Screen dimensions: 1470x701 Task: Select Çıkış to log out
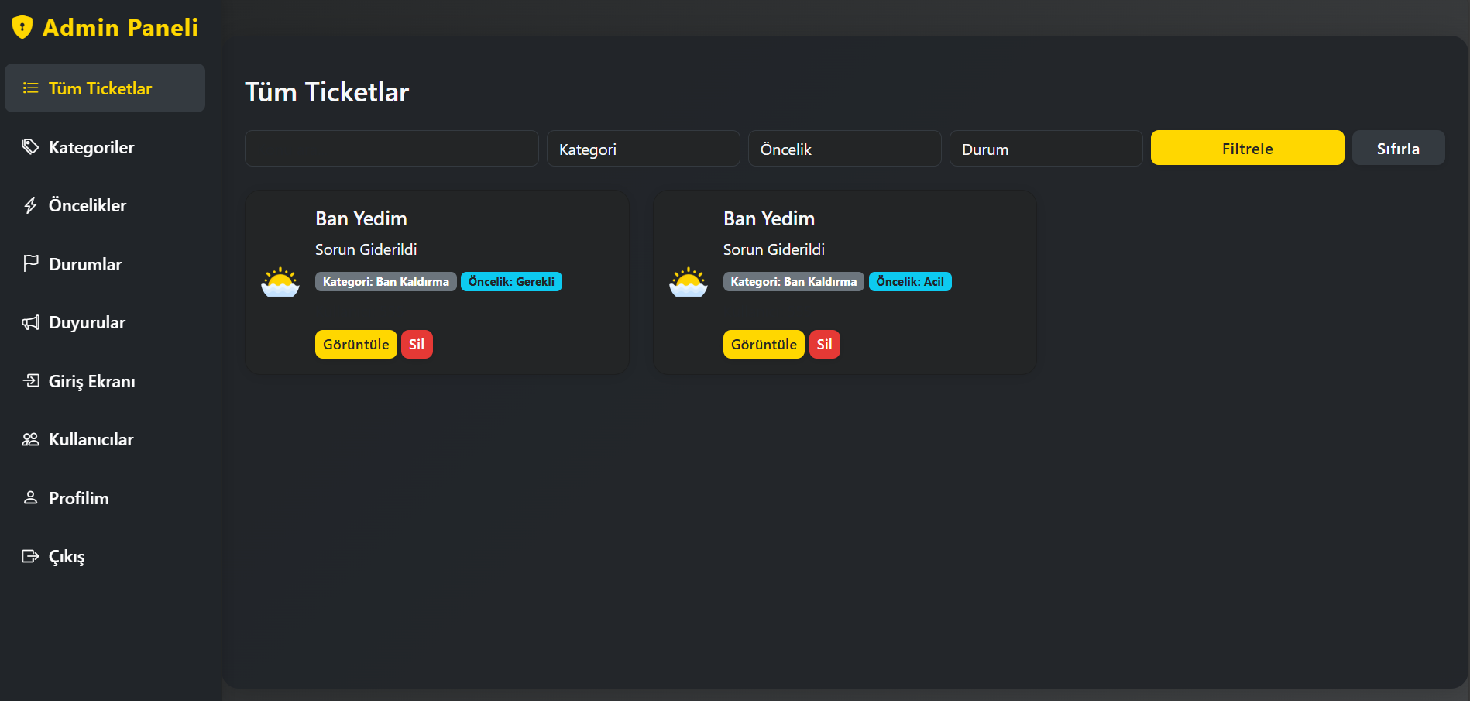pyautogui.click(x=105, y=556)
